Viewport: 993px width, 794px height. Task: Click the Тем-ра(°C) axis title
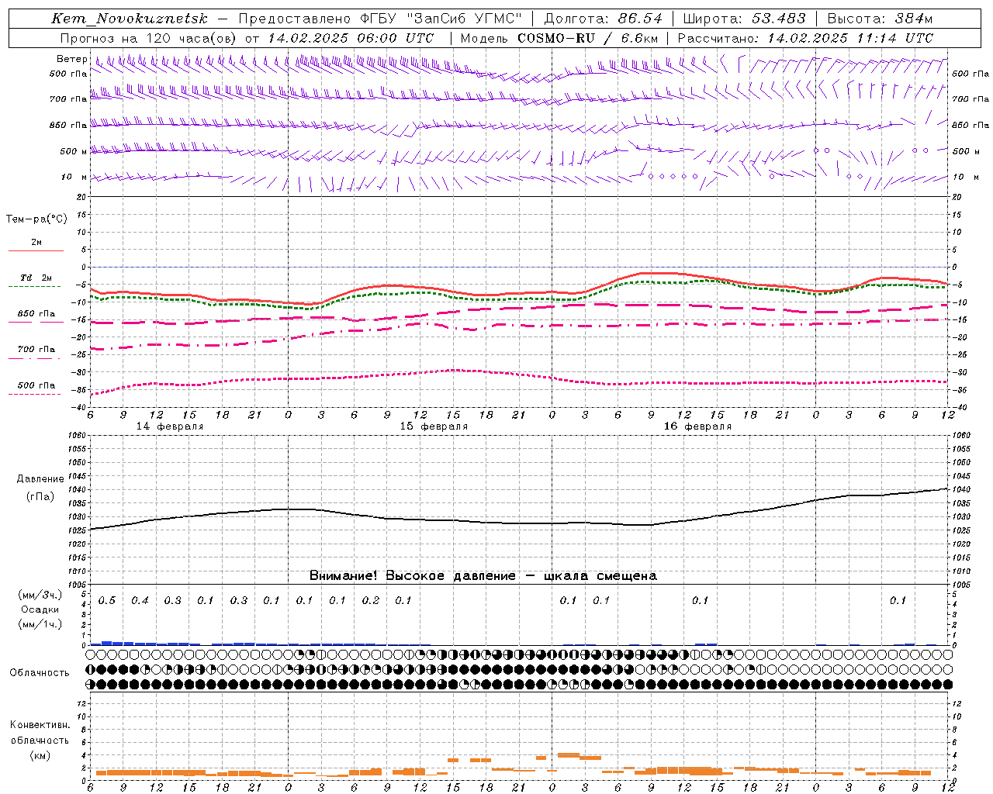[x=36, y=219]
